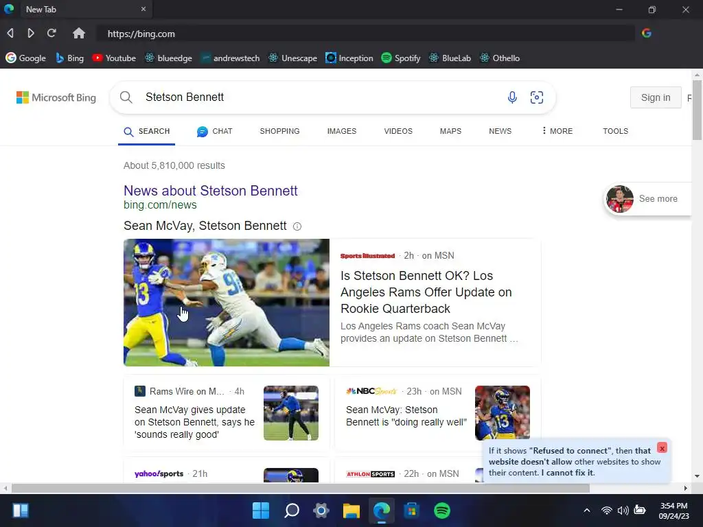
Task: Open the bing.com/news link
Action: (x=160, y=204)
